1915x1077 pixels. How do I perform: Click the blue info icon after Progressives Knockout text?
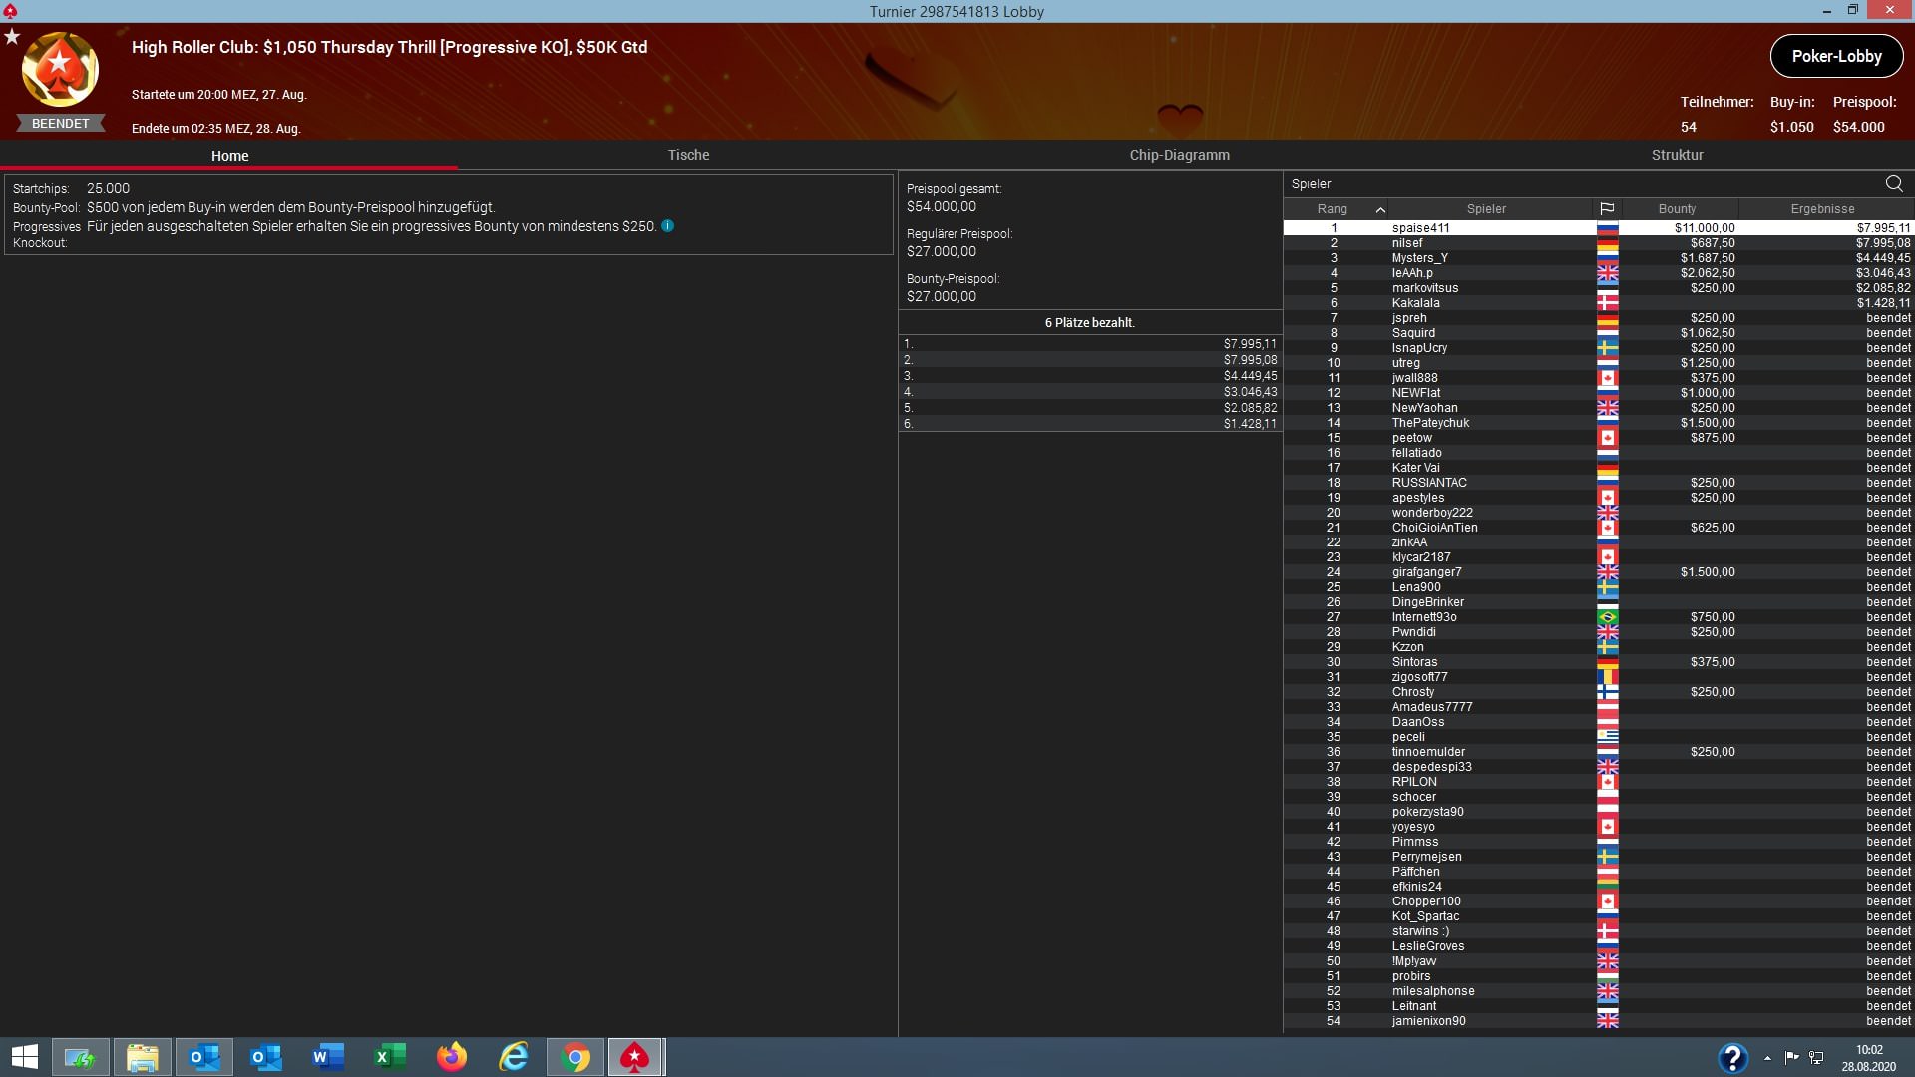tap(668, 226)
